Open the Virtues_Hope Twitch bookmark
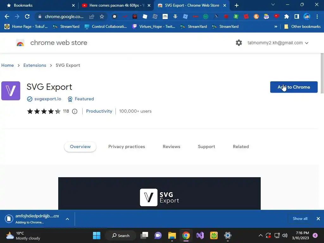This screenshot has width=324, height=243. coord(153,27)
